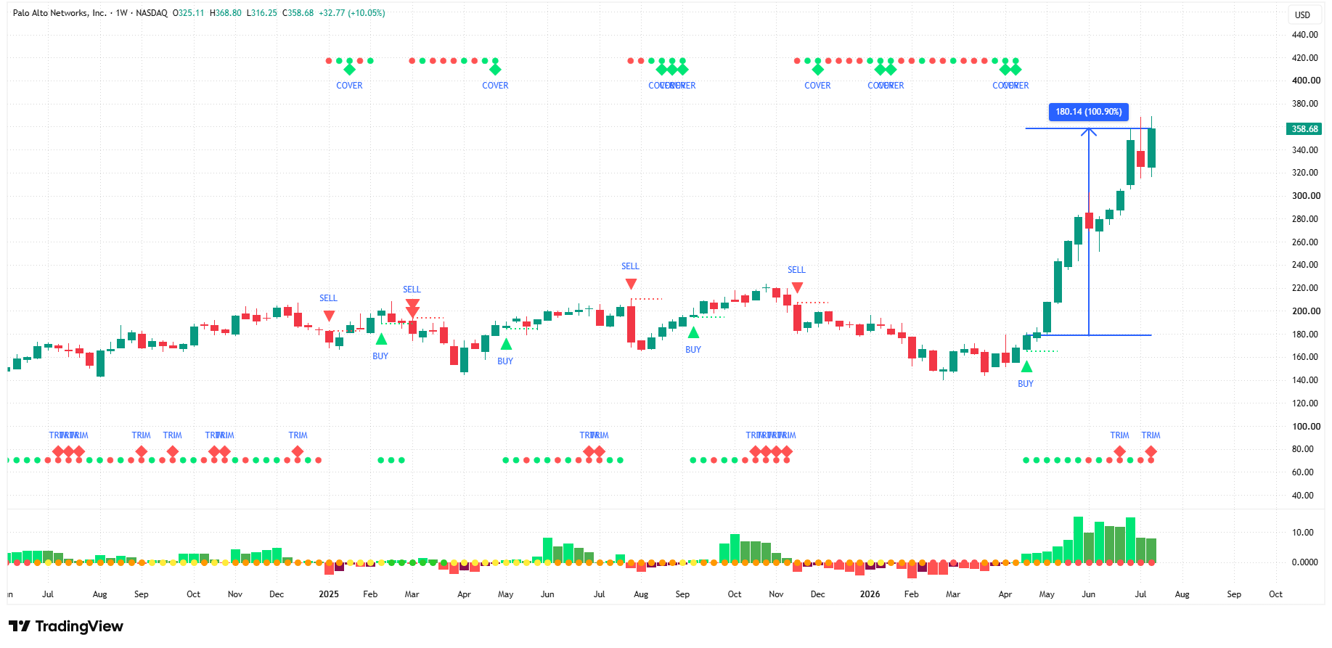Click the SELL signal triangle from March 2025
1332x648 pixels.
coord(412,308)
